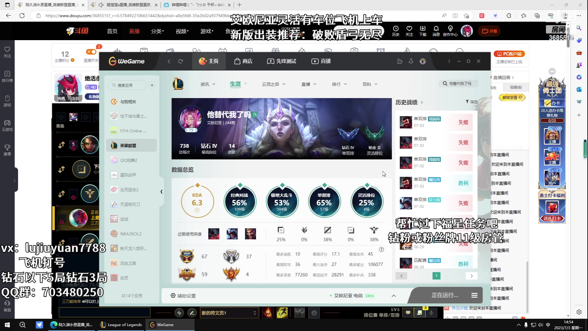Add an application with plus button
The height and width of the screenshot is (331, 588).
coord(152,85)
